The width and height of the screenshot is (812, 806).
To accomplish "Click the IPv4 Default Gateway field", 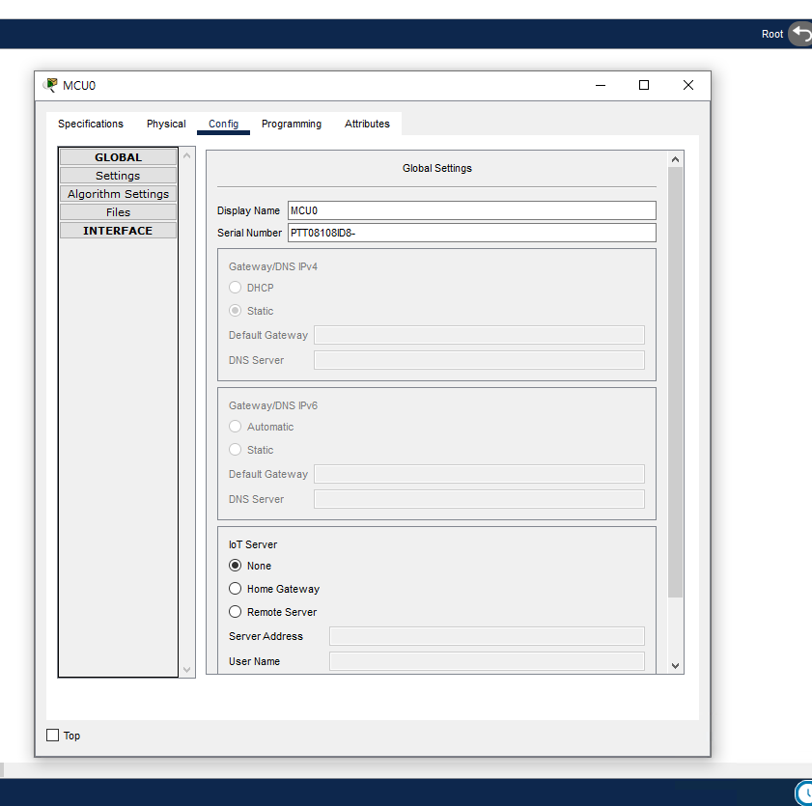I will [x=479, y=335].
